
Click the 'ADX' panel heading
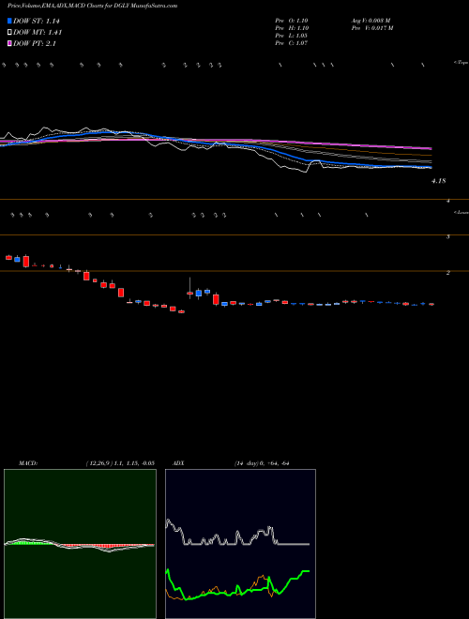[178, 463]
